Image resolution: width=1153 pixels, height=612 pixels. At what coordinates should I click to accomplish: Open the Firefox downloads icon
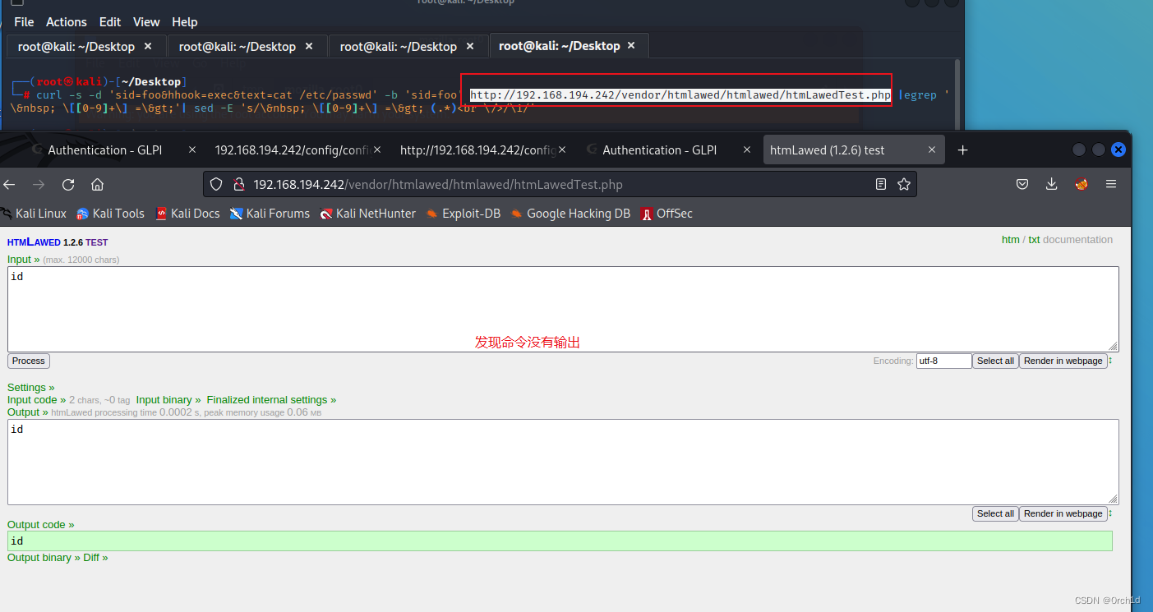(x=1051, y=184)
